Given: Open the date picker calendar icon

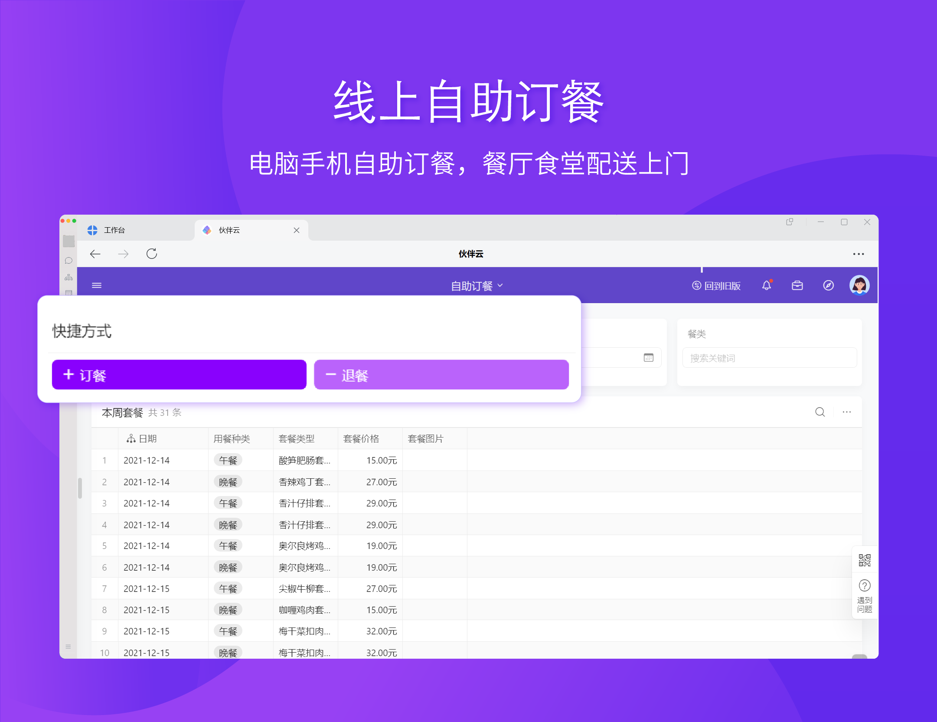Looking at the screenshot, I should click(648, 358).
